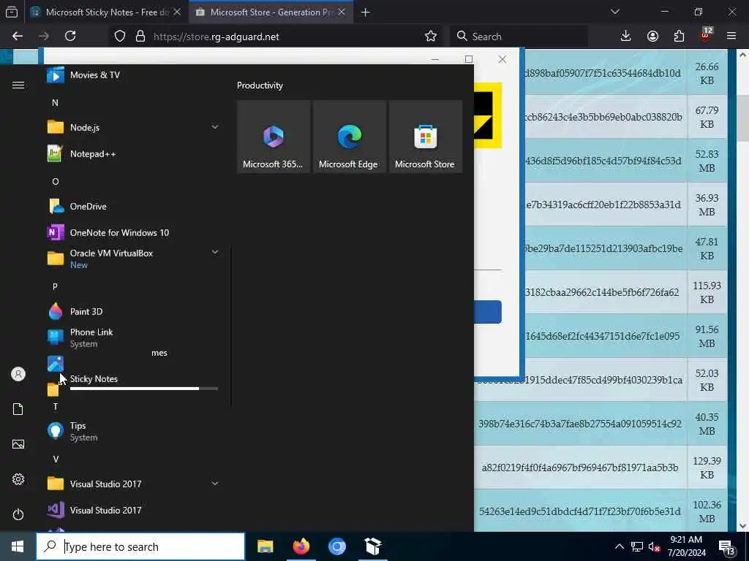Open Firefox View button
The height and width of the screenshot is (561, 749).
click(12, 12)
